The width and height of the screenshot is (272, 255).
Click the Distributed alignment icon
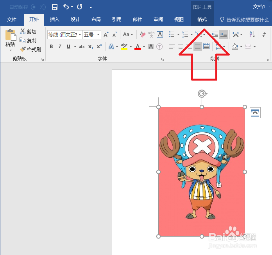tap(206, 47)
